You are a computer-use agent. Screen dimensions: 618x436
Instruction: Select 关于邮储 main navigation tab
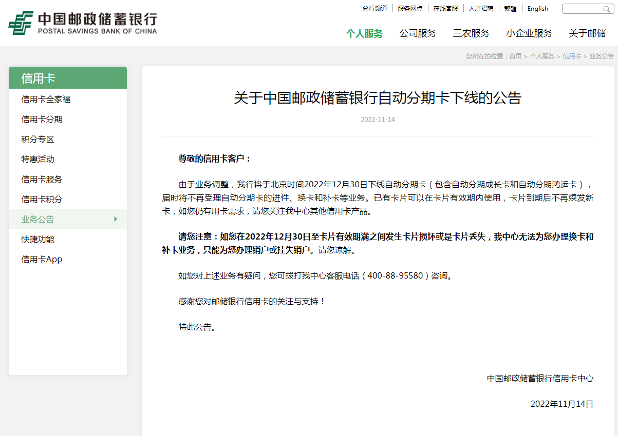[587, 33]
